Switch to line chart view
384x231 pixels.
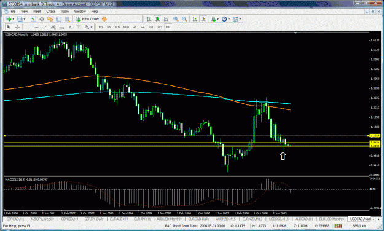166,19
